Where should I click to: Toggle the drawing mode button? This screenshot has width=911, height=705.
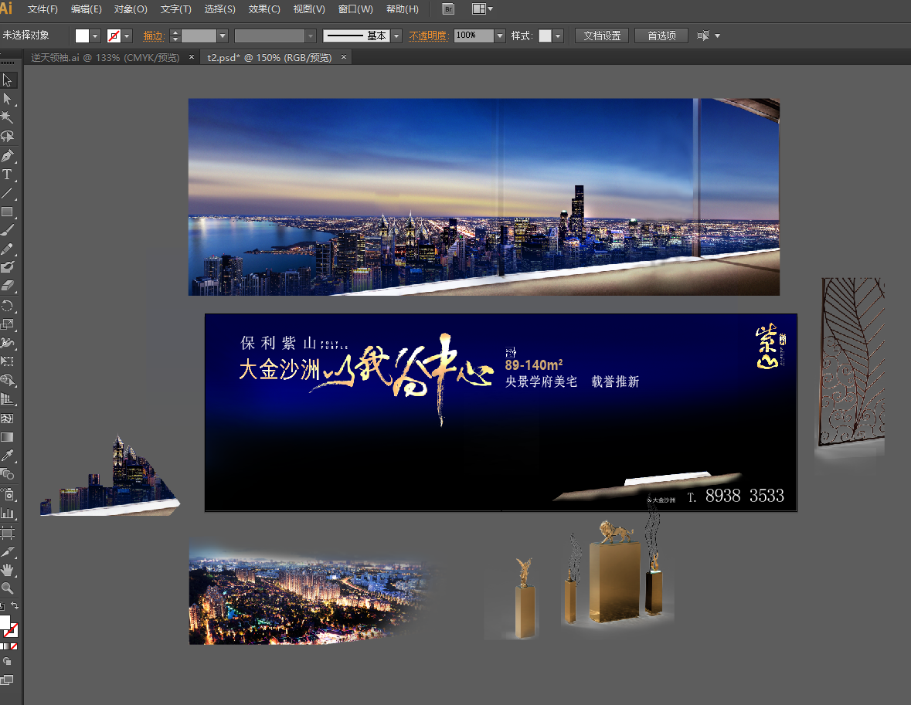7,662
